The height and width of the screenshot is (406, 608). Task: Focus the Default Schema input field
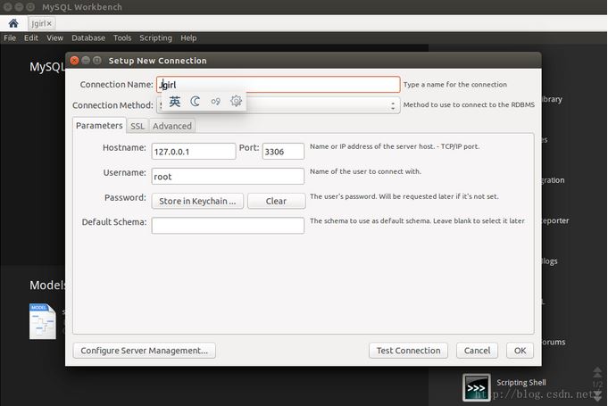(228, 226)
